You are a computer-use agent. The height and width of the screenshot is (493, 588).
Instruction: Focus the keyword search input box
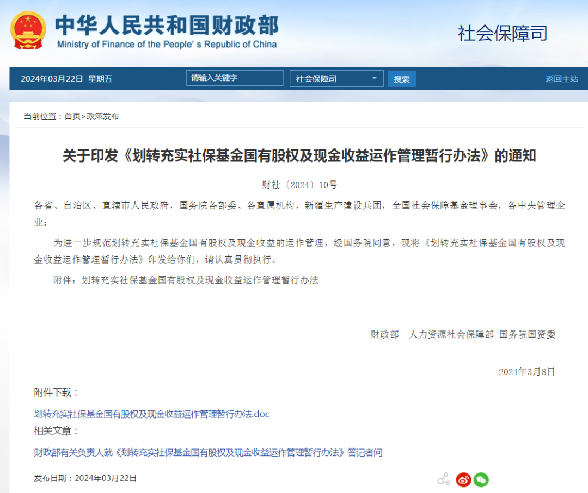pyautogui.click(x=235, y=78)
